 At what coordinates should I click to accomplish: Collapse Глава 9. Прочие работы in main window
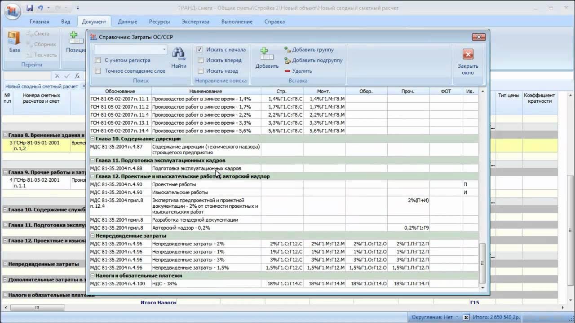[x=5, y=172]
